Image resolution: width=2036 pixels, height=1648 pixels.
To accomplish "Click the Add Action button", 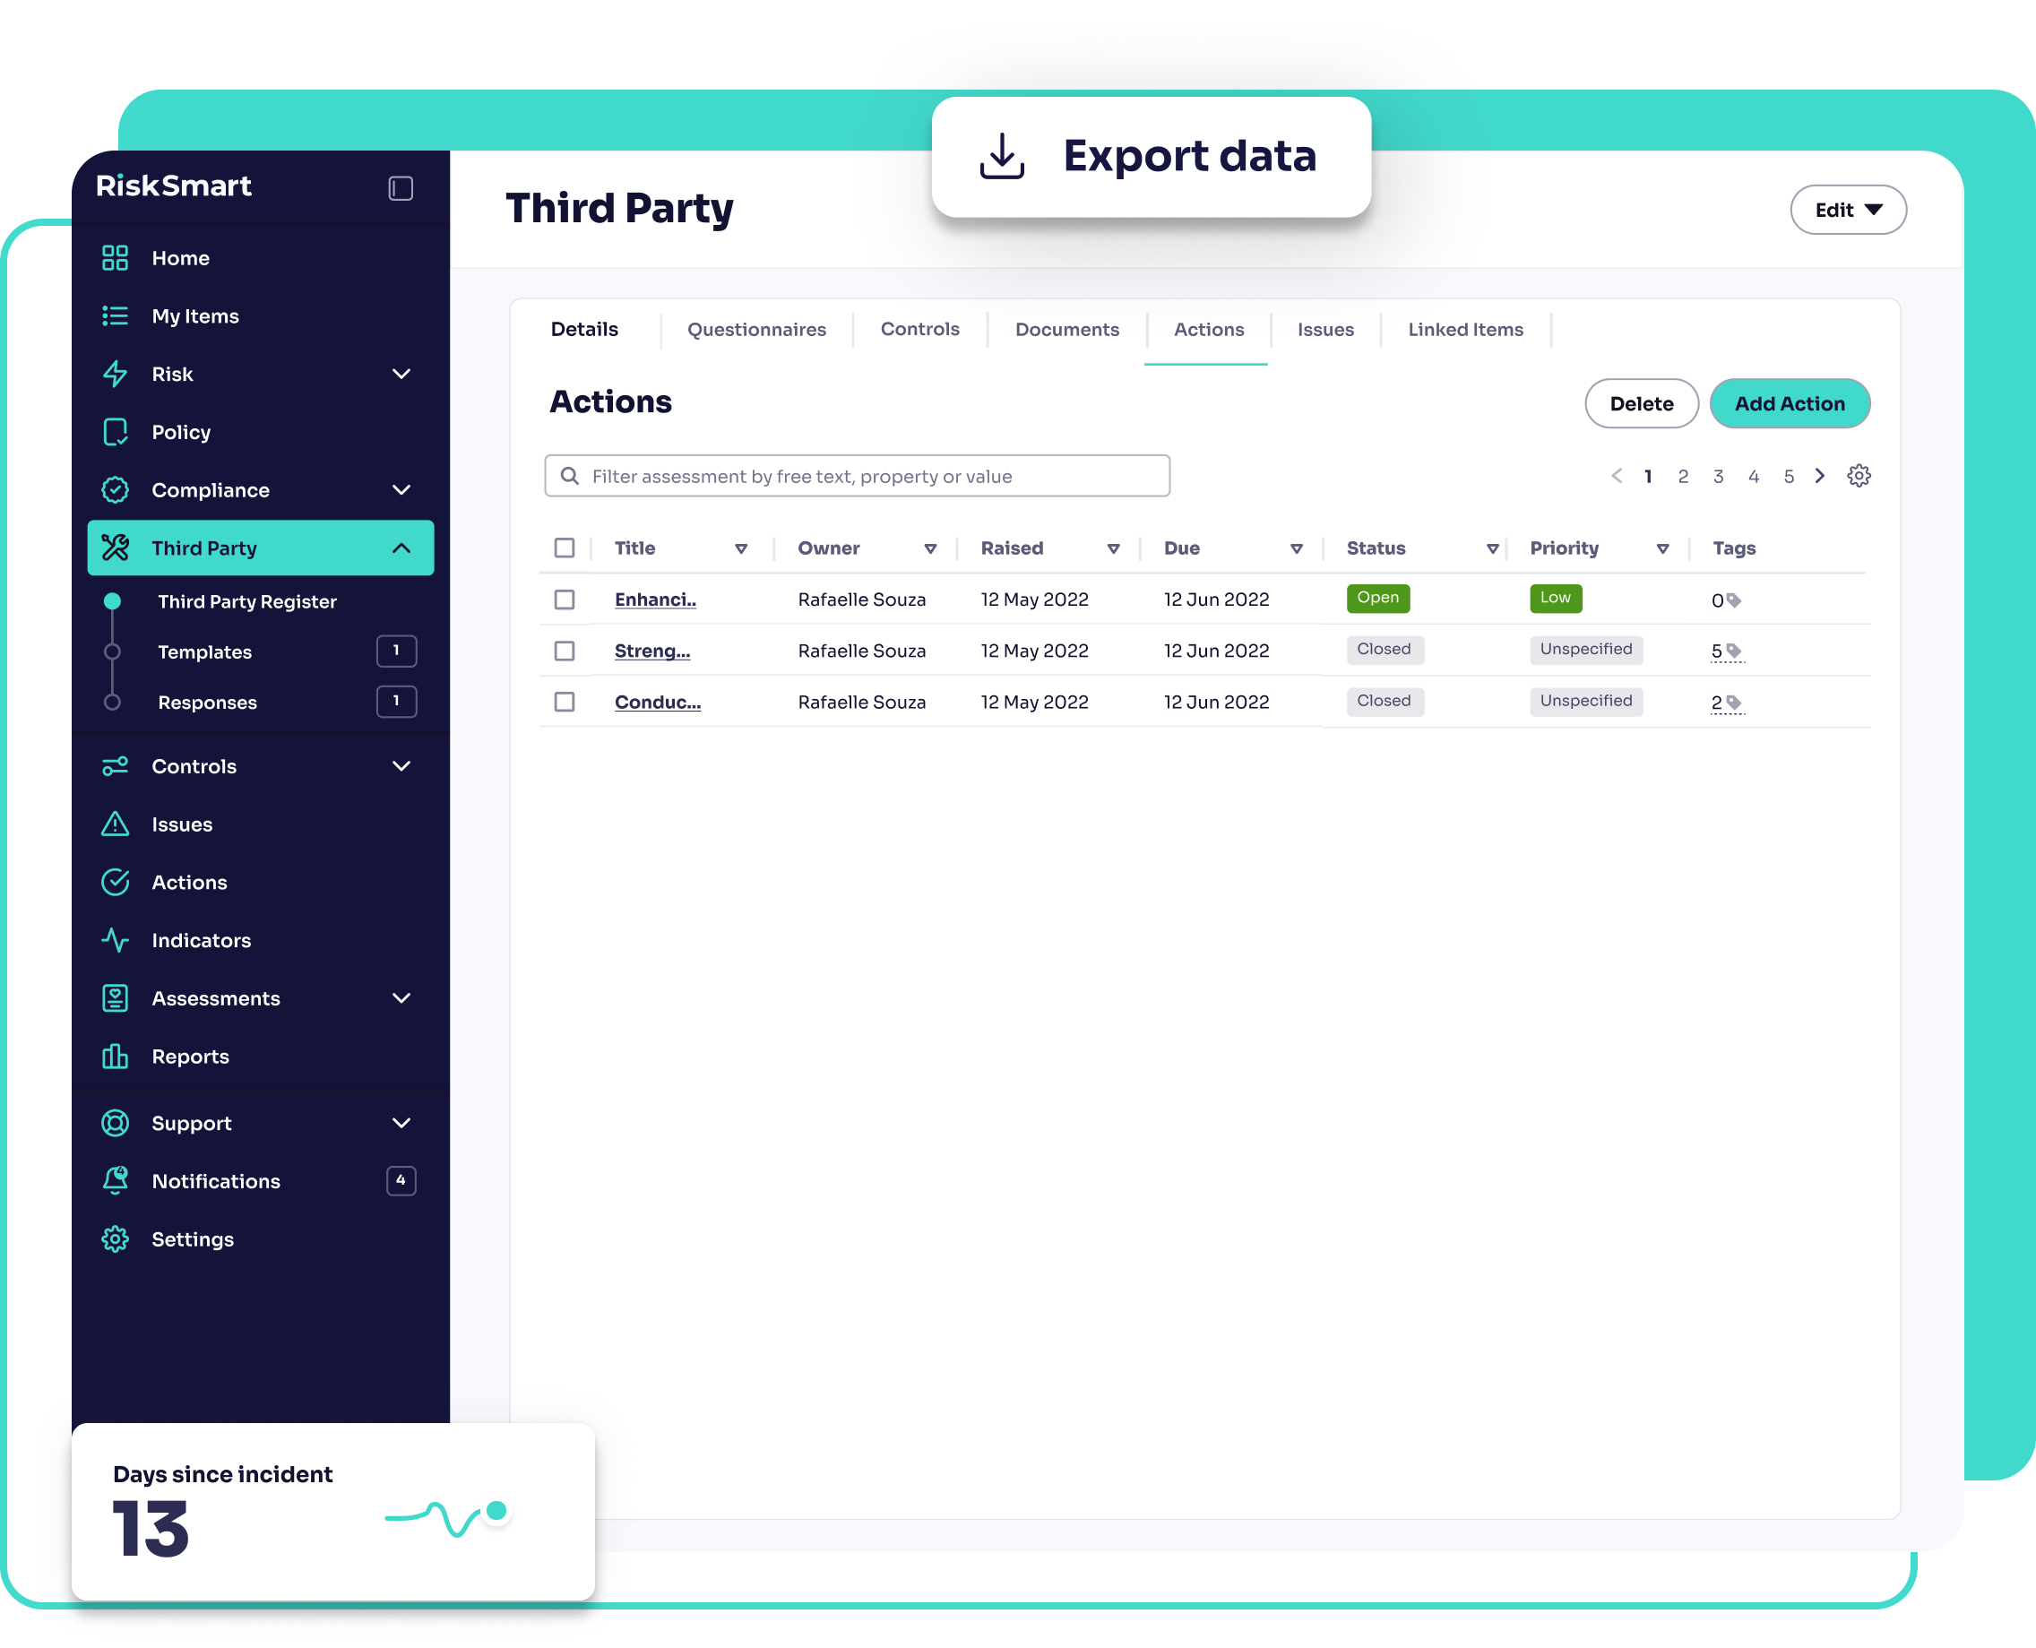I will pos(1790,403).
